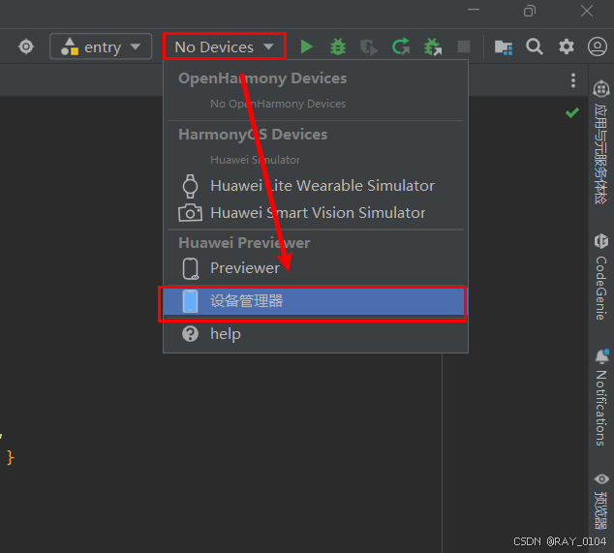Open the Notifications side panel
The image size is (614, 553).
(600, 398)
